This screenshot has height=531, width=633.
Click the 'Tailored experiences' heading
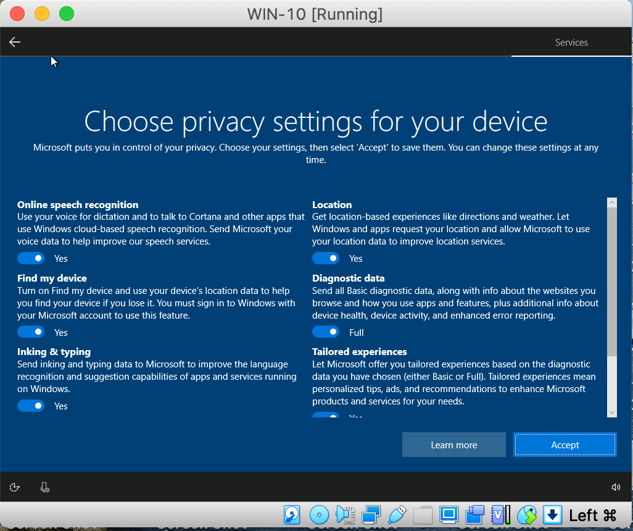tap(359, 351)
